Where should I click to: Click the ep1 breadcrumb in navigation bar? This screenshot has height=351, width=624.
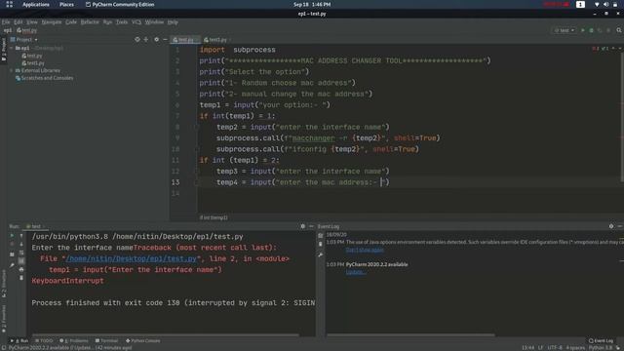(8, 30)
